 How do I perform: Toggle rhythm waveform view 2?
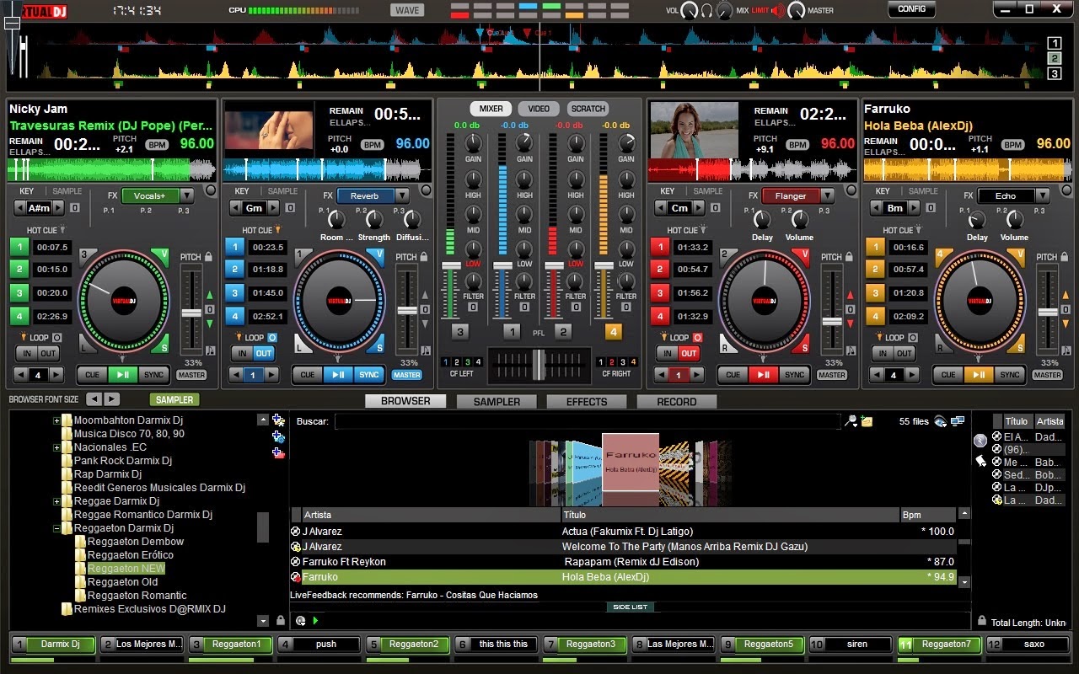[x=1055, y=58]
